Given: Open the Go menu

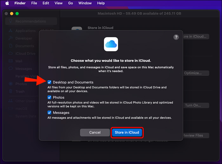Looking at the screenshot, I should pos(70,3).
